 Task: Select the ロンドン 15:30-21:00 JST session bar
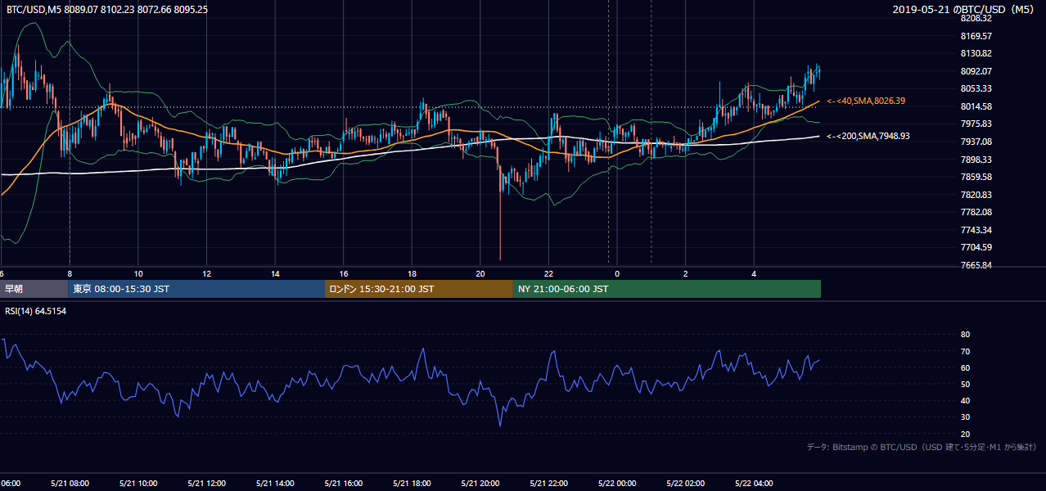(419, 289)
